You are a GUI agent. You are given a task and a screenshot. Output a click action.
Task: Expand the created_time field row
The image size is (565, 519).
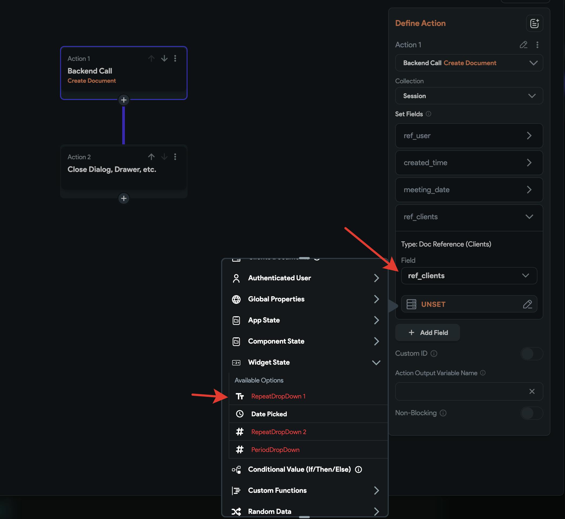tap(469, 163)
